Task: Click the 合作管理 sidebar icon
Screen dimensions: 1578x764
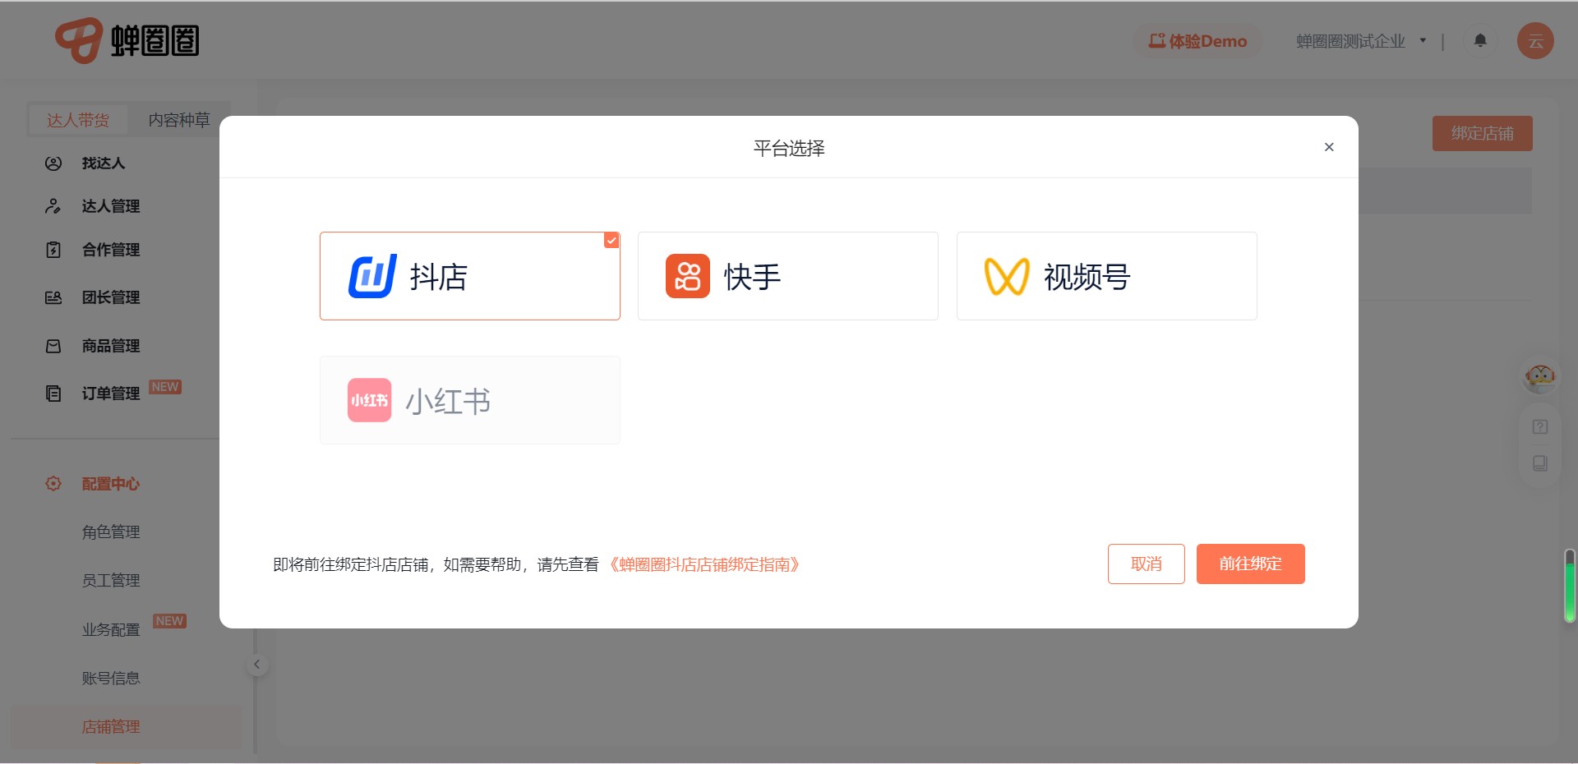Action: 53,250
